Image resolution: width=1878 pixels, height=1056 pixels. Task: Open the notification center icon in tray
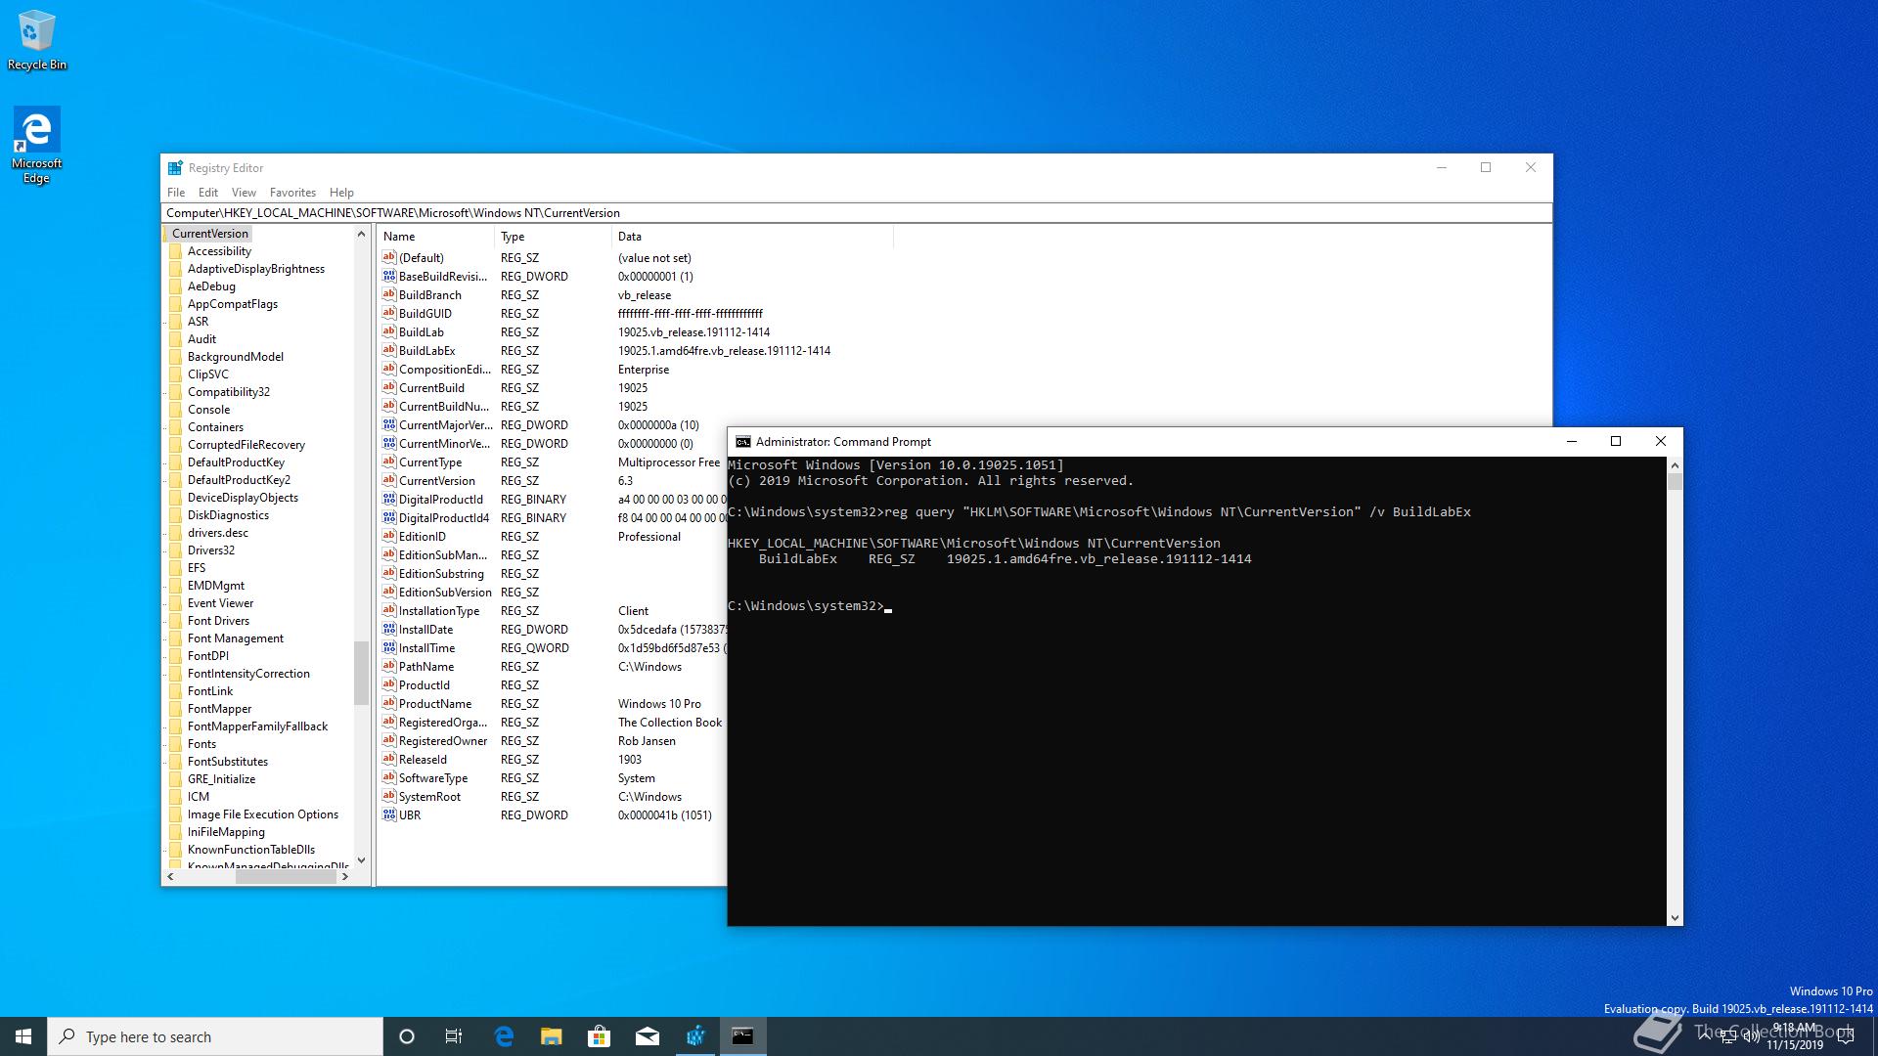point(1846,1036)
